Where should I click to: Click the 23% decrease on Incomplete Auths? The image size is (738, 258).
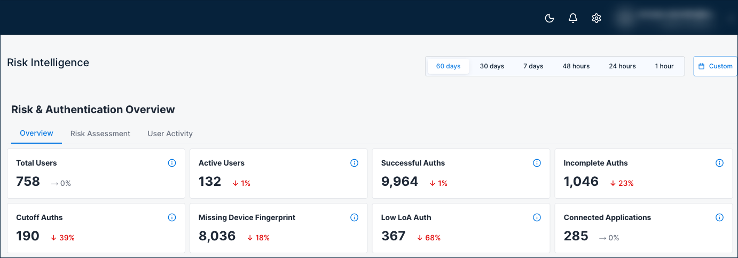pyautogui.click(x=622, y=183)
